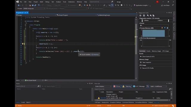This screenshot has height=107, width=191.
Task: Toggle the GC marker in Process Memory
Action: tap(162, 28)
